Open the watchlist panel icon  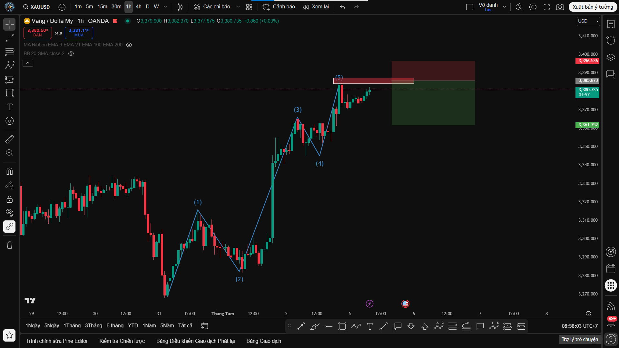click(611, 24)
